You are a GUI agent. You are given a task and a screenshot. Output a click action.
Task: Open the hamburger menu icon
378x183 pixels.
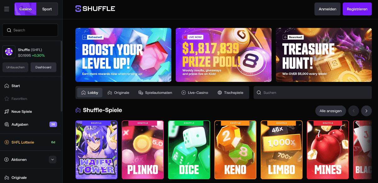7,9
